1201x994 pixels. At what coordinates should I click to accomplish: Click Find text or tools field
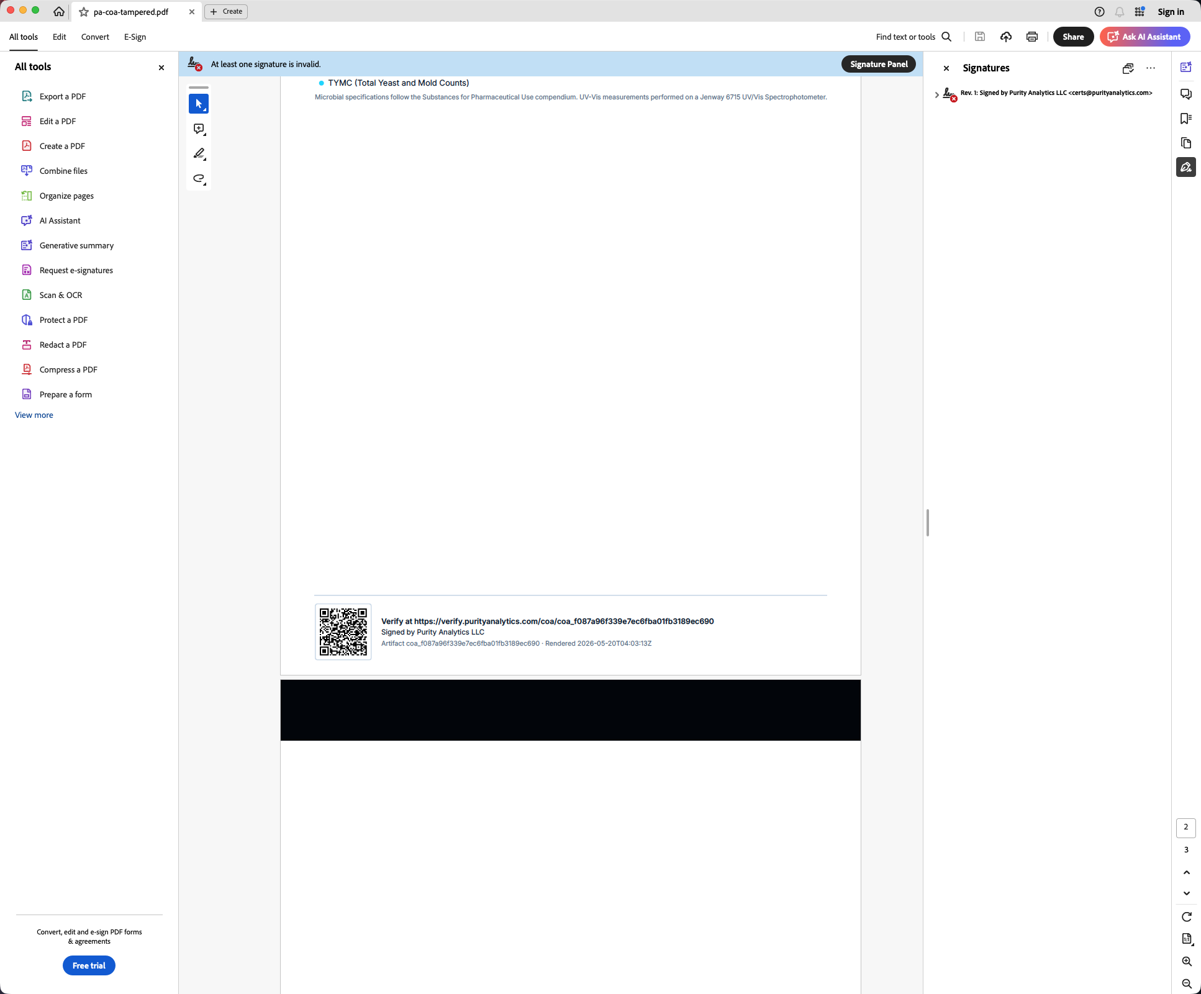[x=905, y=37]
